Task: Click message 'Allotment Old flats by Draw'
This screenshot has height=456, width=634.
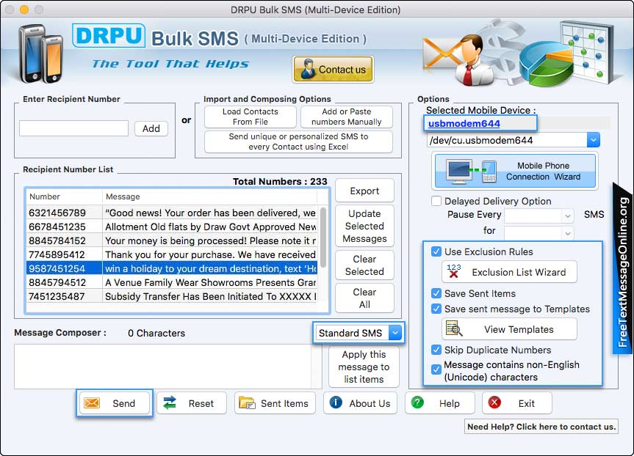Action: pos(211,227)
